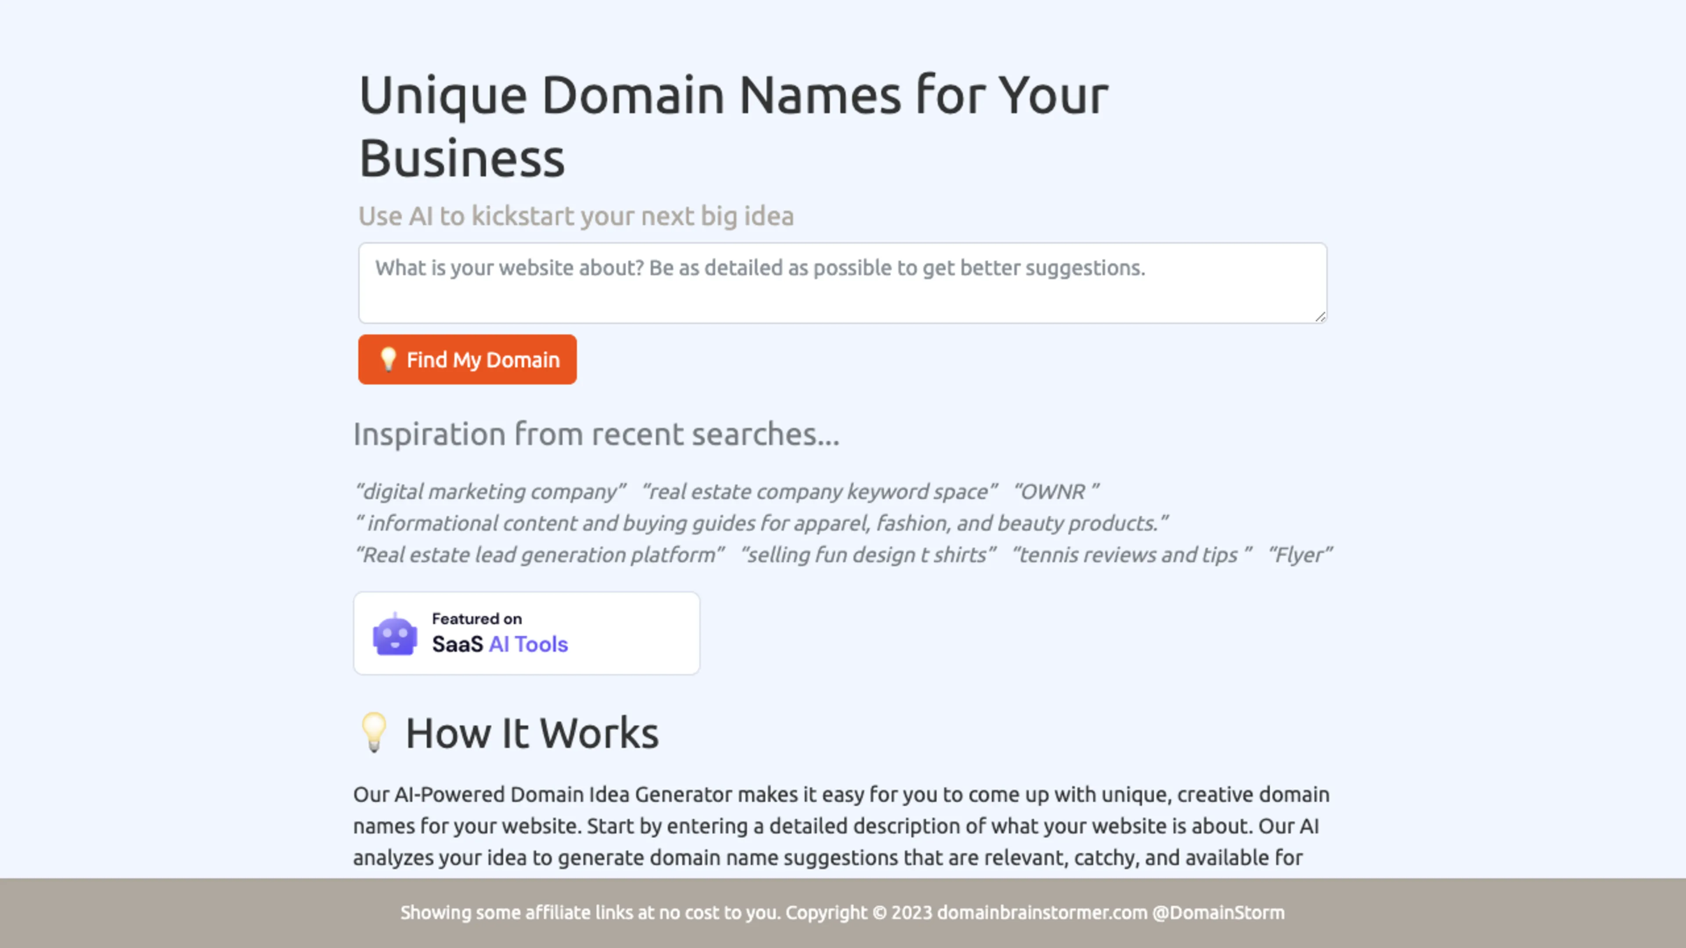Screen dimensions: 1686x948
Task: Click the "Unique Domain Names for Your Business" heading
Action: tap(733, 126)
